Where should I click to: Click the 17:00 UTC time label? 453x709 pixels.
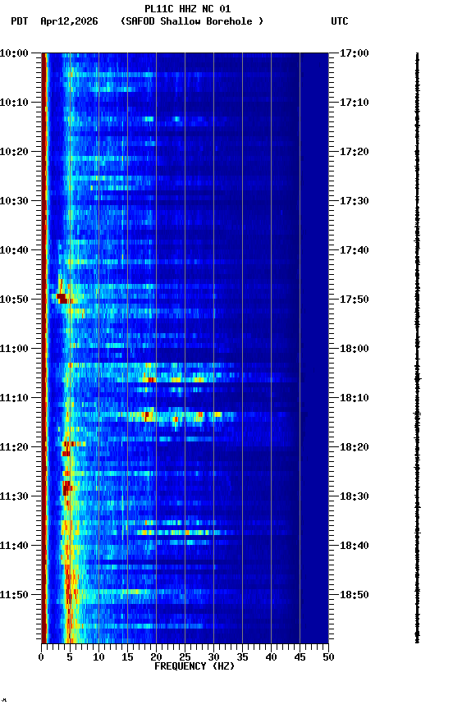click(355, 53)
